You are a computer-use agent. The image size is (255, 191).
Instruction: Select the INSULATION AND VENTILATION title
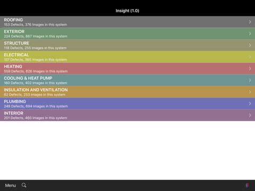pyautogui.click(x=36, y=90)
